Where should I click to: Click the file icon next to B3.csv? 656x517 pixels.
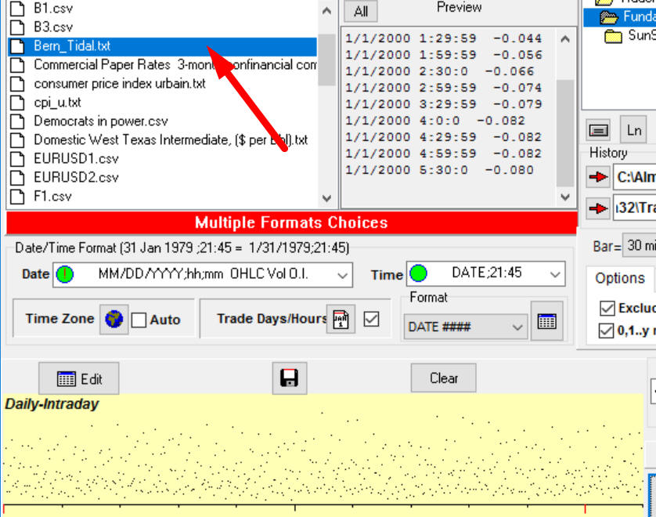17,27
